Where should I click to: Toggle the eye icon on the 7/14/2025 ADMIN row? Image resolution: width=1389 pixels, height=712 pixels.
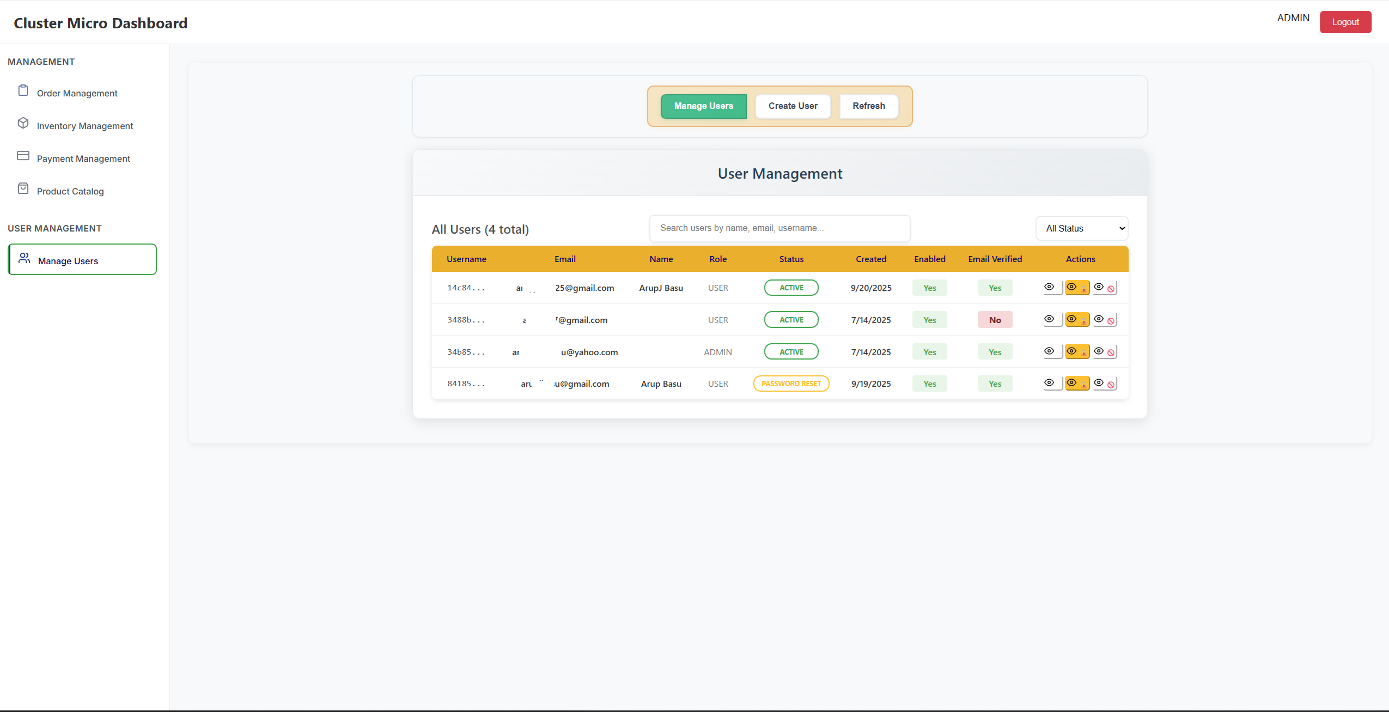(1049, 351)
